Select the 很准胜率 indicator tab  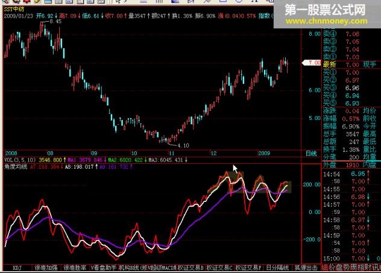click(75, 268)
